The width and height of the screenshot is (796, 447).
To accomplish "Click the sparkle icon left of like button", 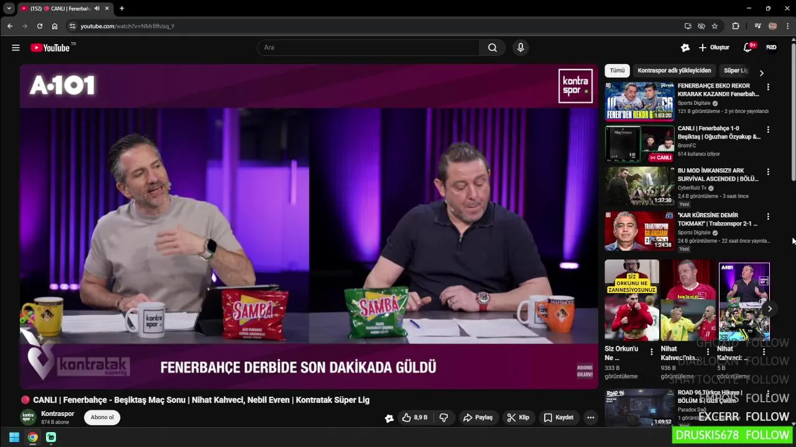I will coord(389,418).
